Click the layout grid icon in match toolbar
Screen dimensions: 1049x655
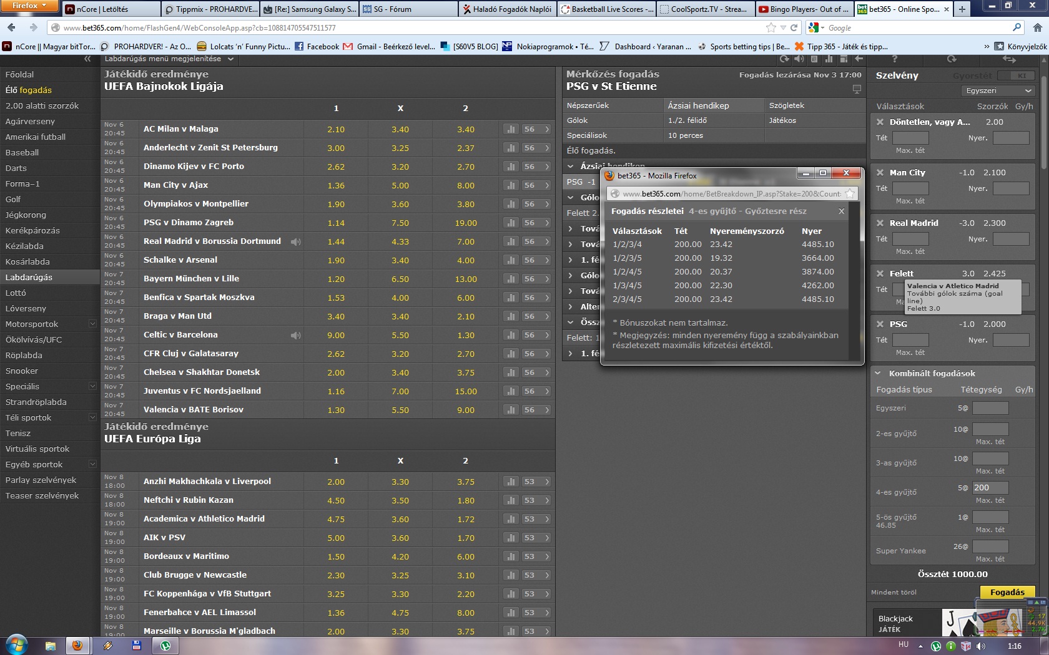(x=844, y=59)
